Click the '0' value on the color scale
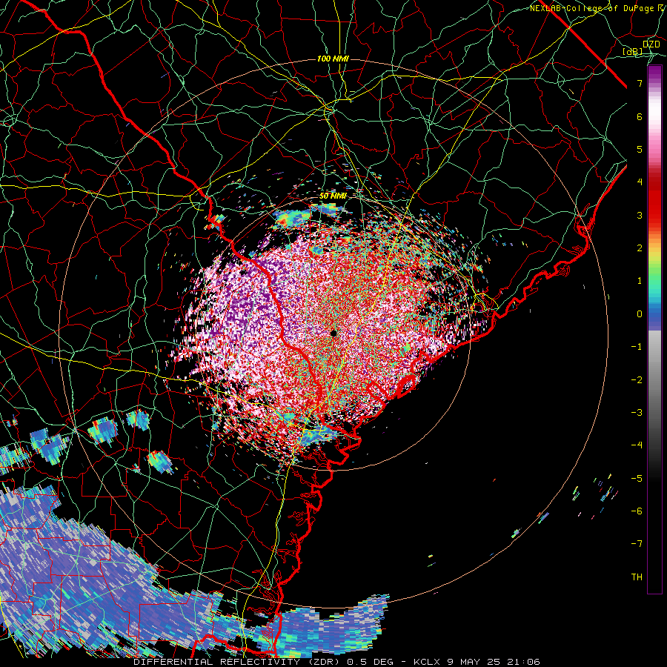The image size is (667, 667). [640, 314]
